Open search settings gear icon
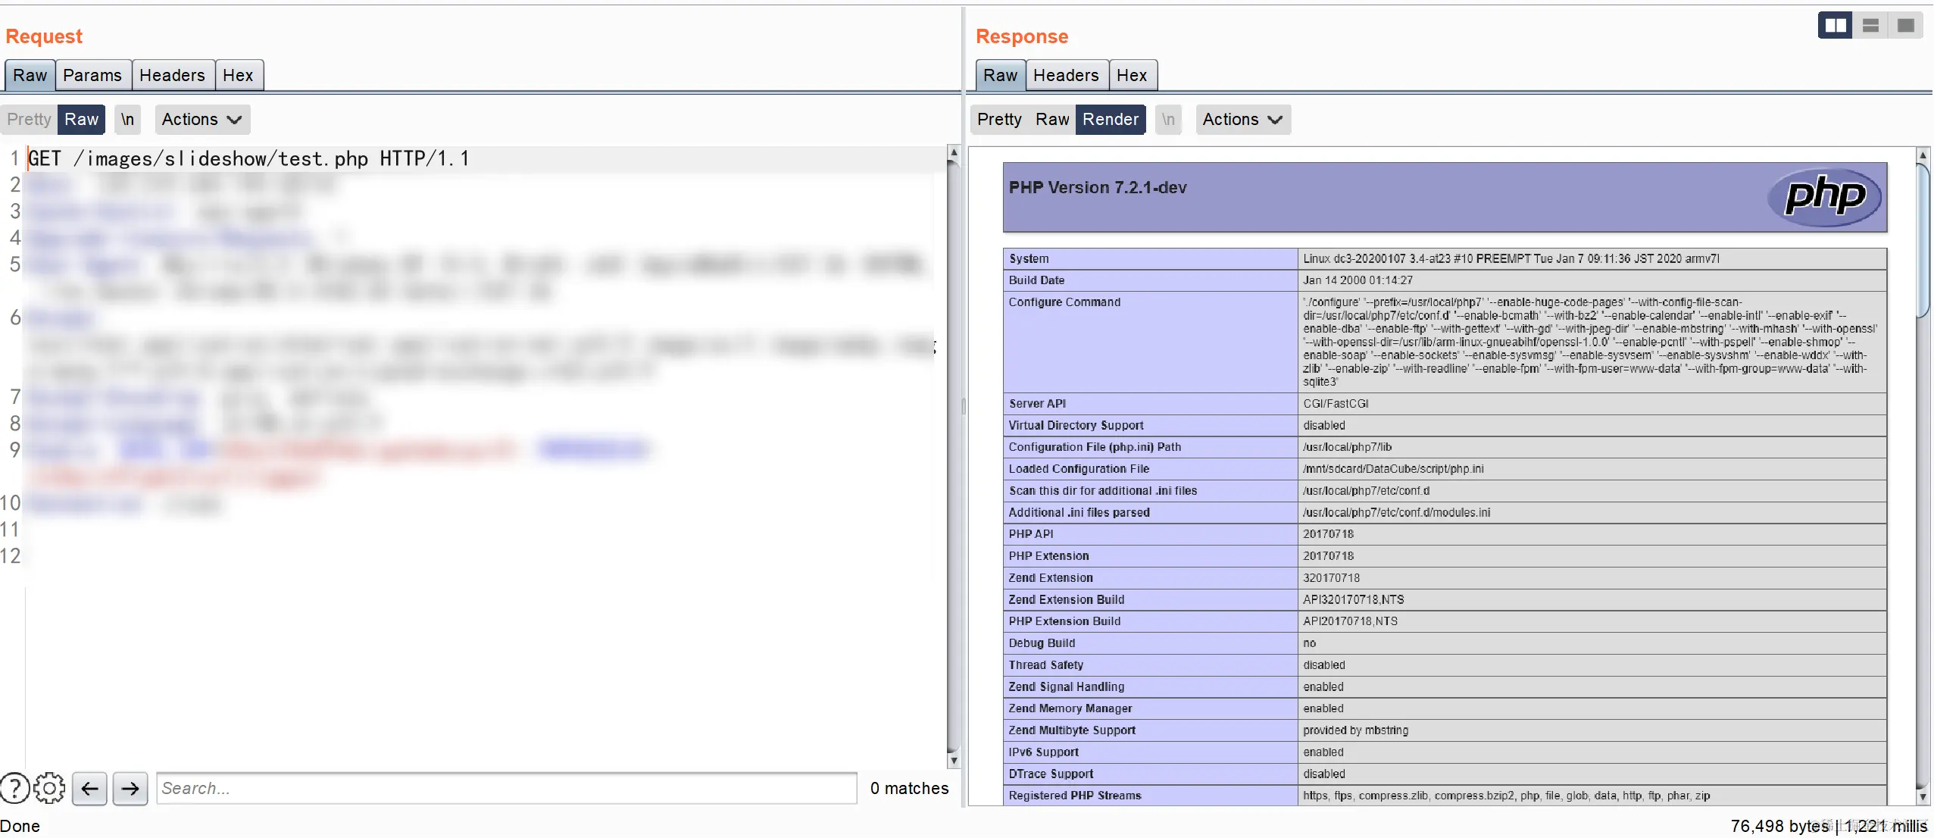This screenshot has height=838, width=1934. coord(49,788)
